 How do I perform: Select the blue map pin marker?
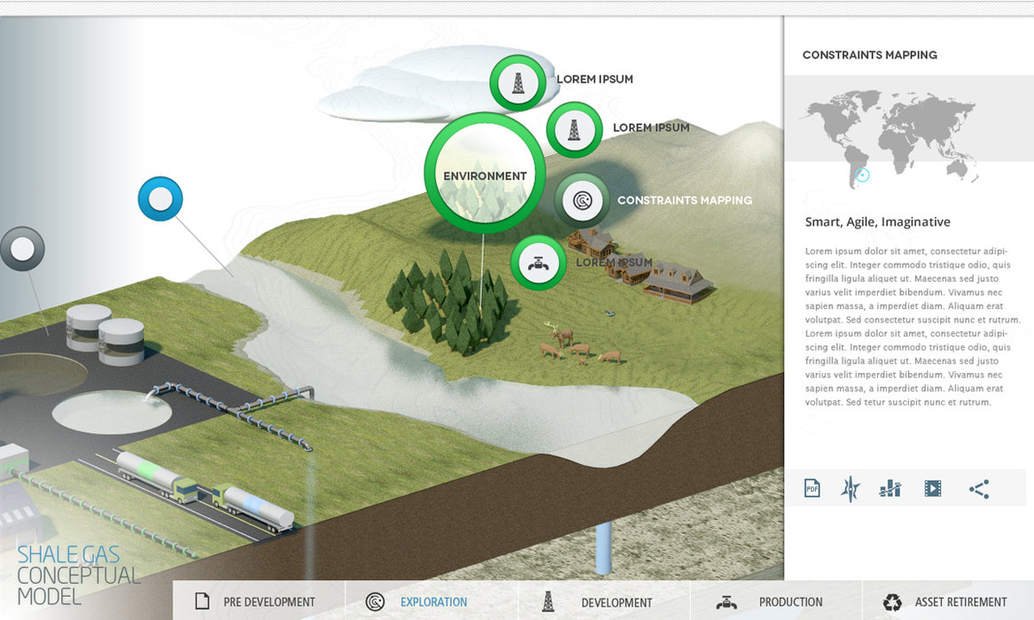point(160,198)
